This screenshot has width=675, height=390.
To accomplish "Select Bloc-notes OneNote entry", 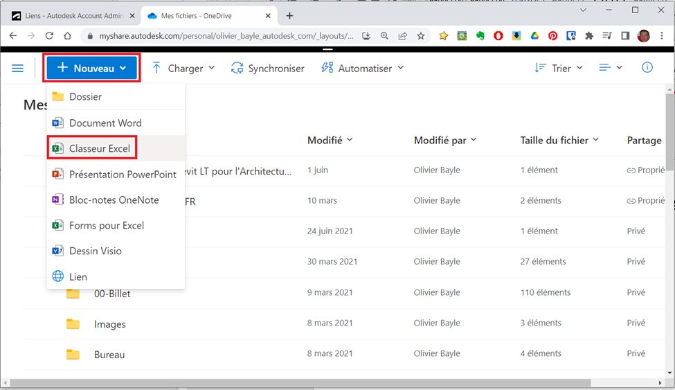I will (116, 200).
